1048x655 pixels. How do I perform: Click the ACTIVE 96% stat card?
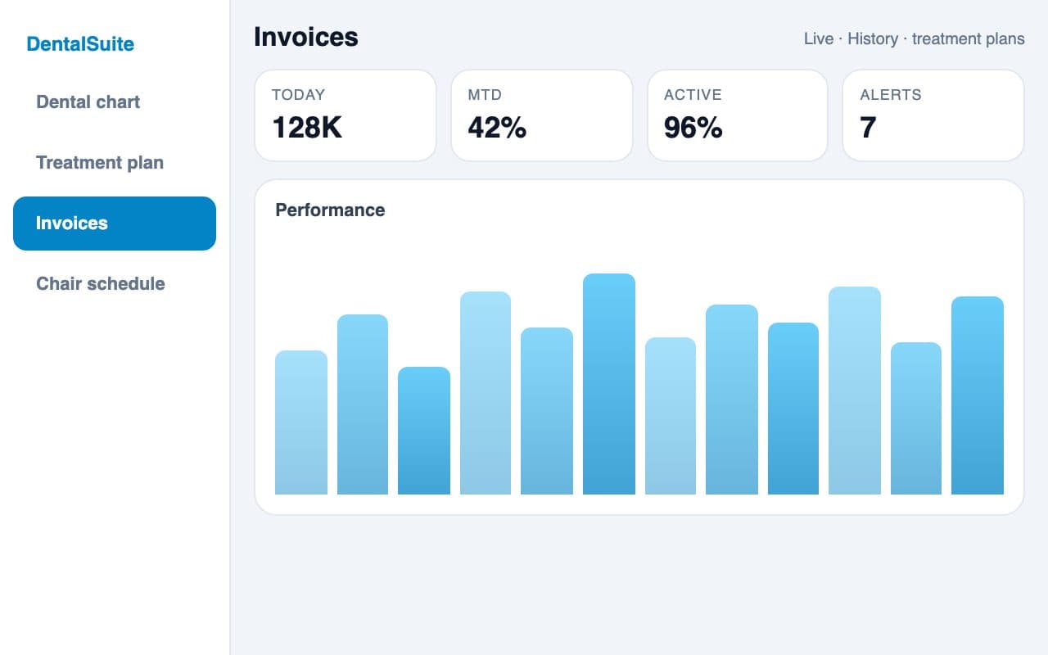click(x=738, y=115)
